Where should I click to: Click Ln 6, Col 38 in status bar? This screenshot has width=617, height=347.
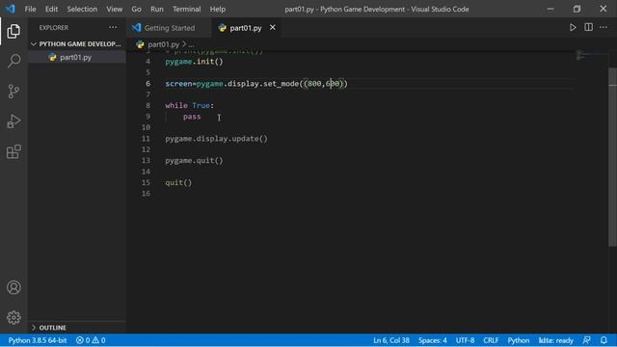(391, 340)
